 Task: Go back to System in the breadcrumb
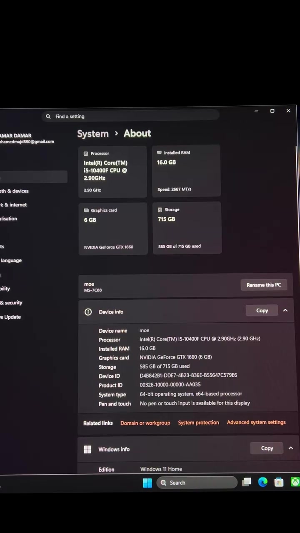point(92,134)
